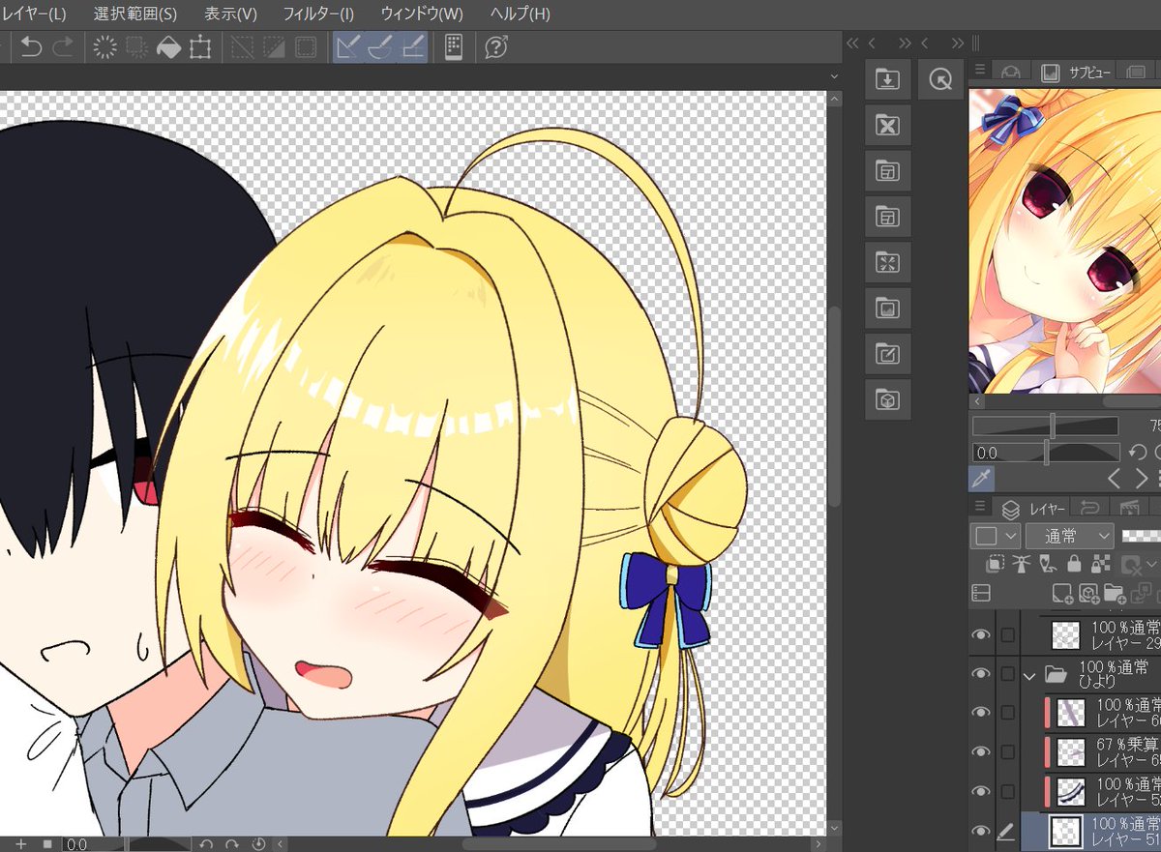The height and width of the screenshot is (852, 1161).
Task: Click the Sub View left scroll arrow
Action: pyautogui.click(x=976, y=401)
